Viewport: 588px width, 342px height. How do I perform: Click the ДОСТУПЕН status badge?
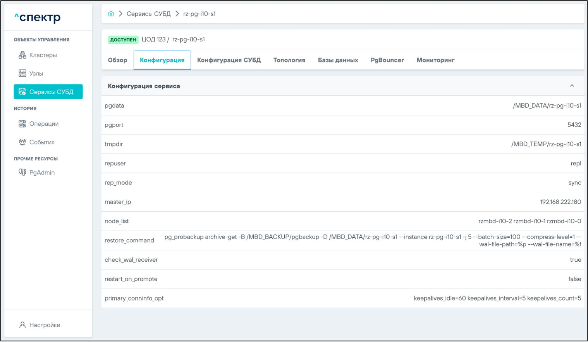(123, 40)
